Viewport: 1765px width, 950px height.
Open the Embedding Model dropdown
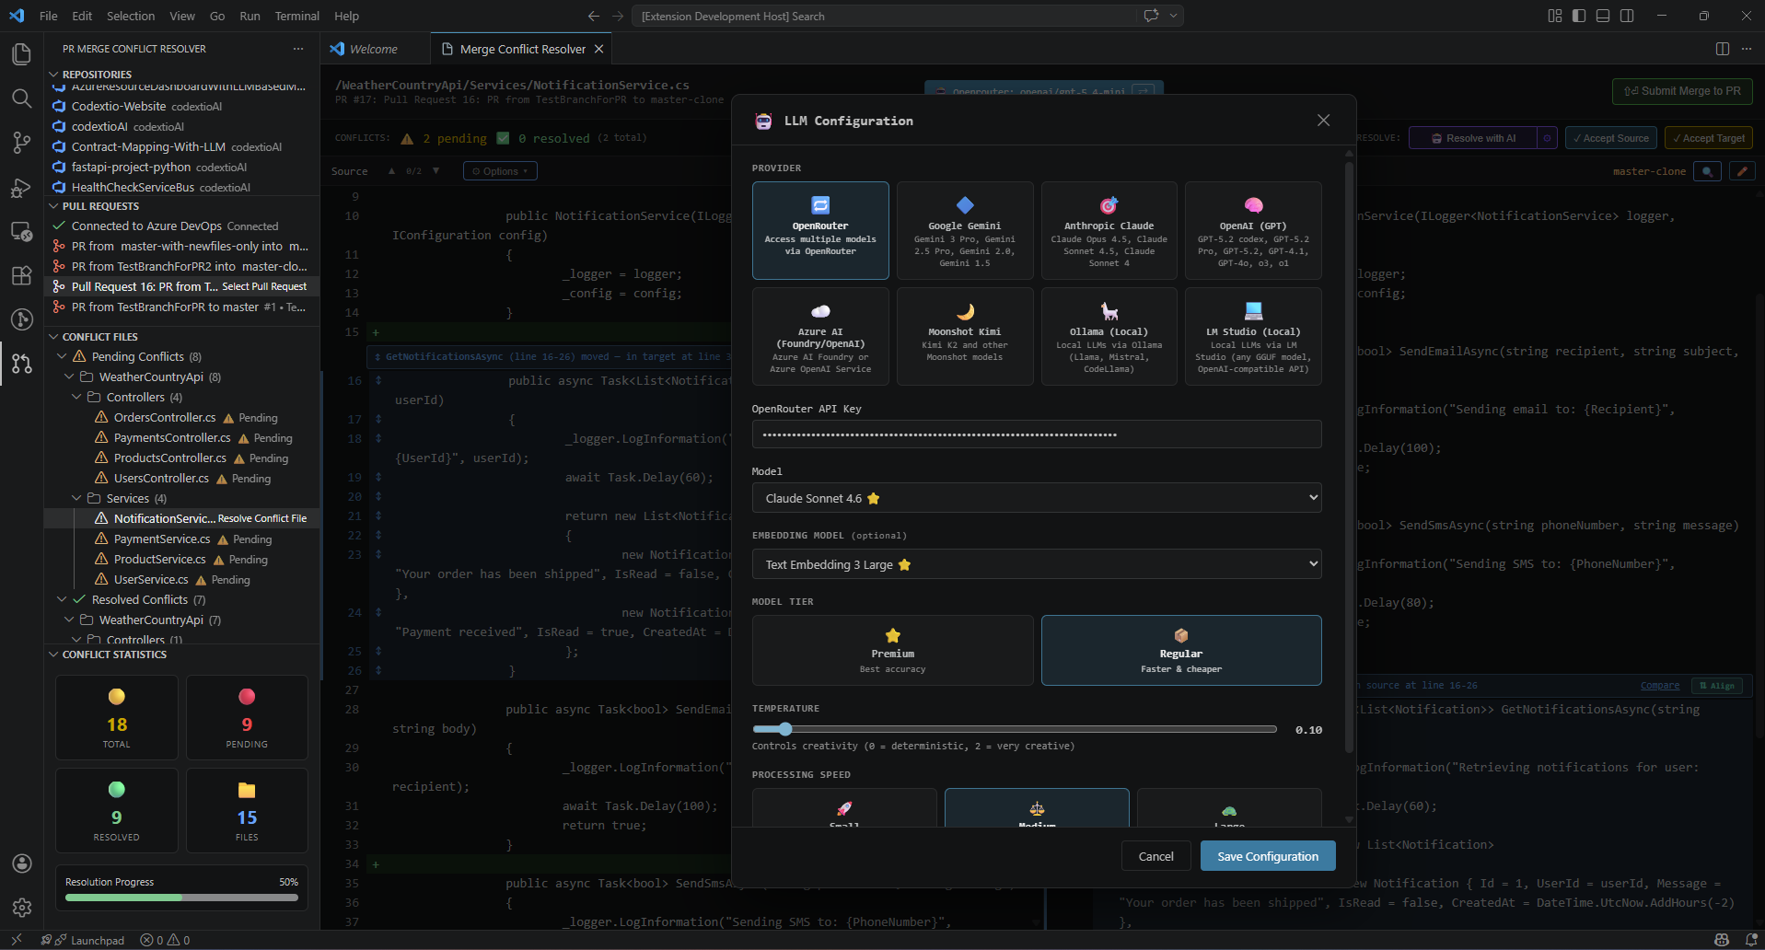coord(1037,564)
